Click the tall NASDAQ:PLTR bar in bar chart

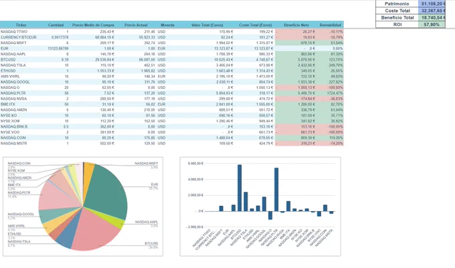click(276, 190)
